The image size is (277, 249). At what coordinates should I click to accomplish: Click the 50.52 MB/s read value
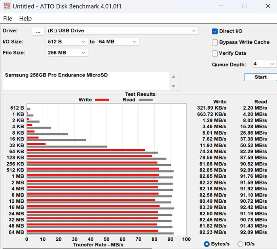[x=254, y=145]
